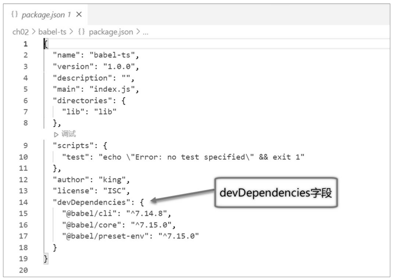Click the "test" key on line 10
This screenshot has width=393, height=280.
(x=76, y=157)
